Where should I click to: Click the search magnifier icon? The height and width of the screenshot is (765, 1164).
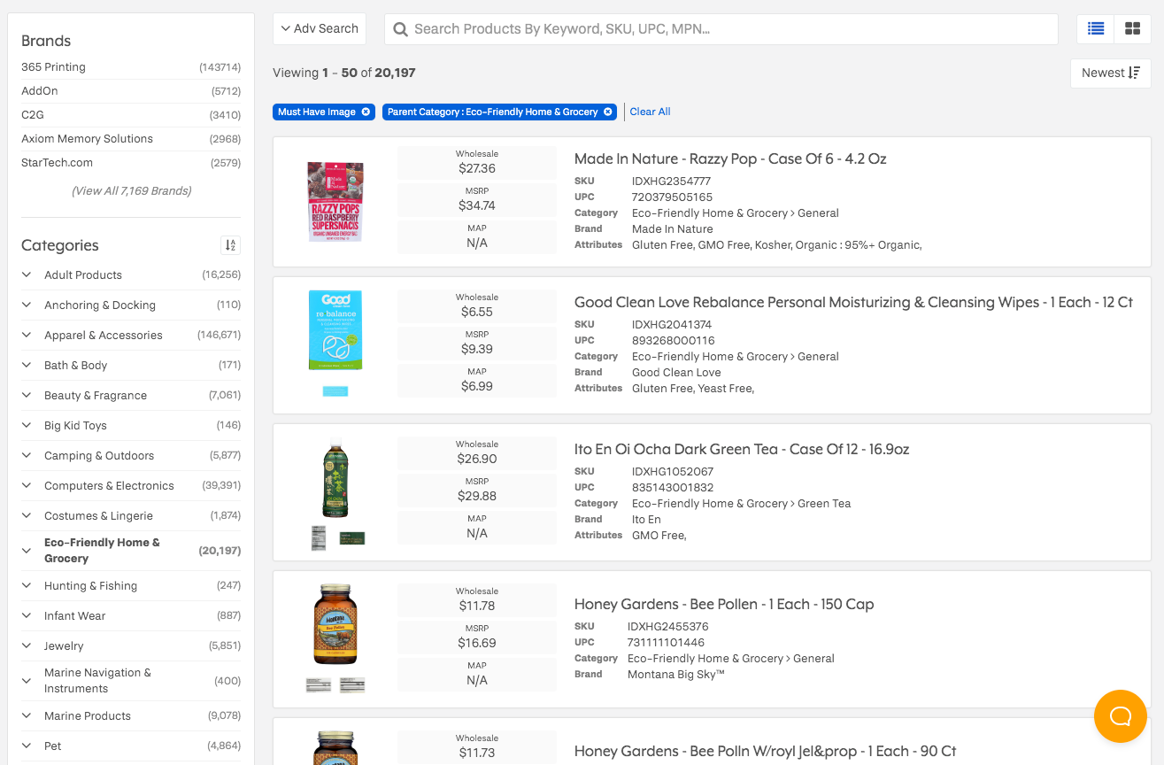tap(400, 29)
